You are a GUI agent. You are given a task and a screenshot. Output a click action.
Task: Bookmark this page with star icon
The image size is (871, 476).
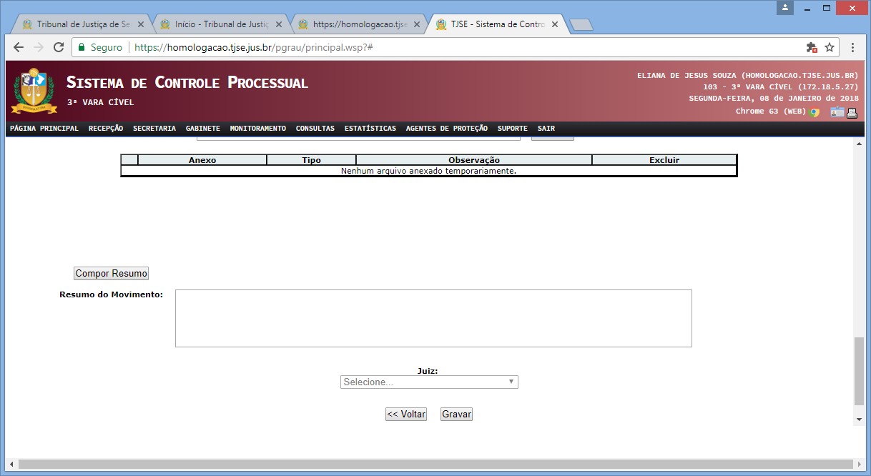point(830,47)
